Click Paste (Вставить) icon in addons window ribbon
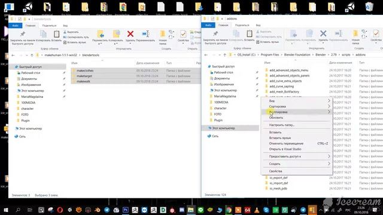The height and width of the screenshot is (215, 383). click(249, 33)
